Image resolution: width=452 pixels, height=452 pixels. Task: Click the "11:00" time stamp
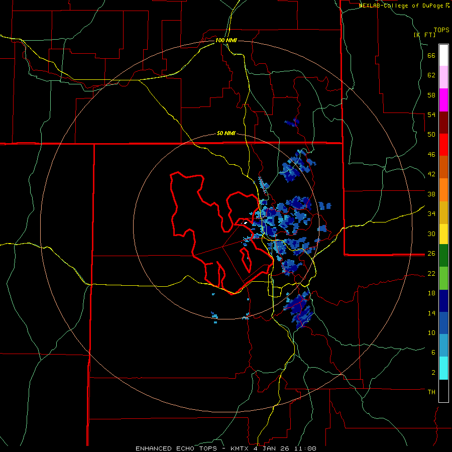click(305, 448)
